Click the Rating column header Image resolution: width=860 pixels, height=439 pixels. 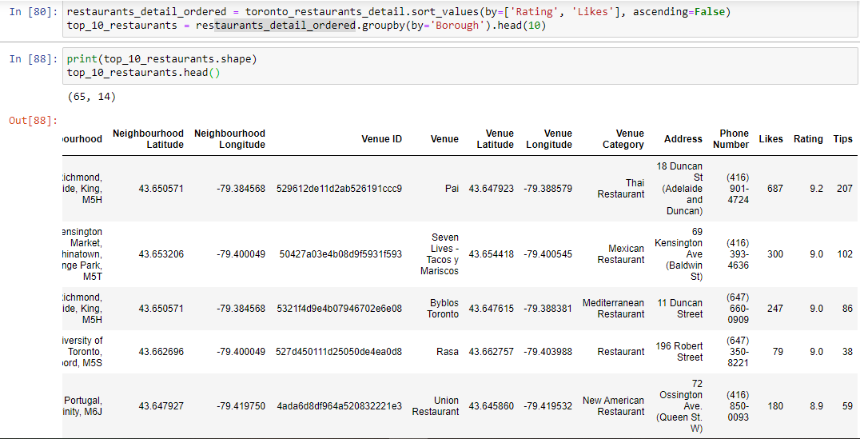coord(807,139)
